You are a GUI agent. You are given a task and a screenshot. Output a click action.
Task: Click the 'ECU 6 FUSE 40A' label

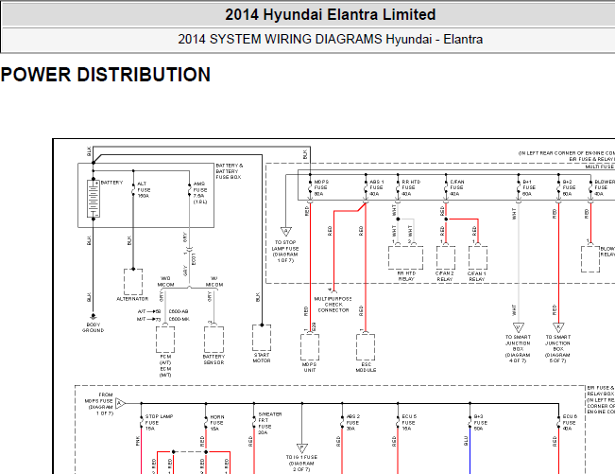(x=570, y=423)
